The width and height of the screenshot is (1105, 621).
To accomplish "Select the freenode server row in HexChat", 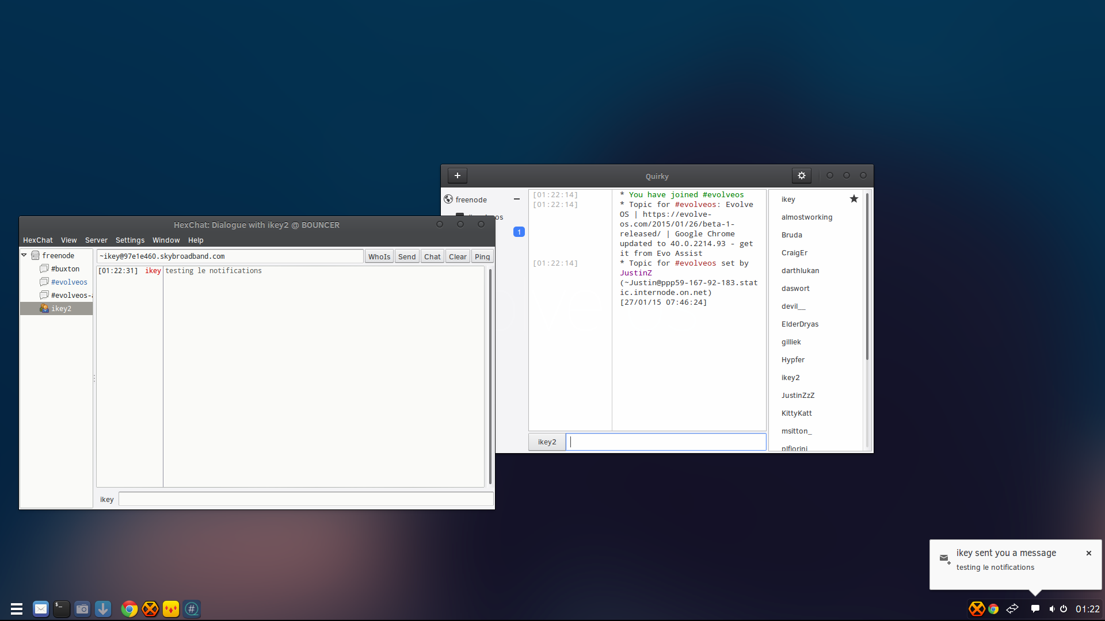I will (x=56, y=255).
